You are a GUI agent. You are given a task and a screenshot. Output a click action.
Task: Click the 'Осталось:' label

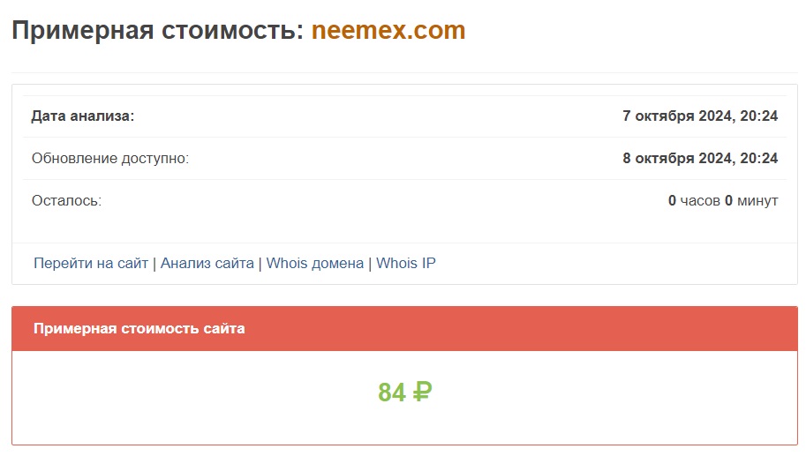tap(67, 200)
